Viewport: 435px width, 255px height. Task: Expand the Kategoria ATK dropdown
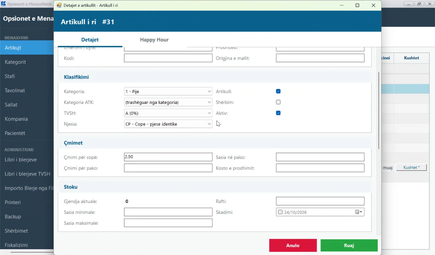point(168,102)
